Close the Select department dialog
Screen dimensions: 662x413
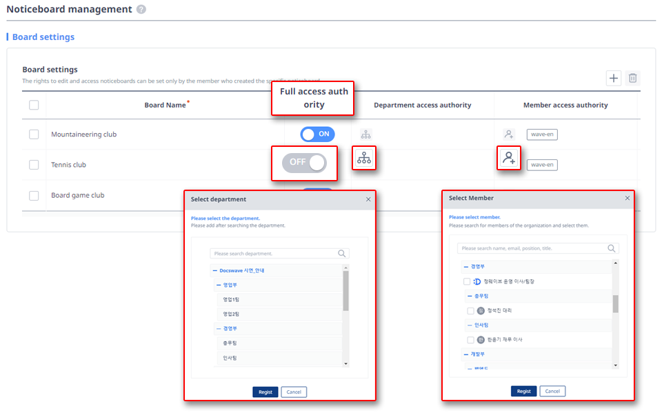click(368, 199)
